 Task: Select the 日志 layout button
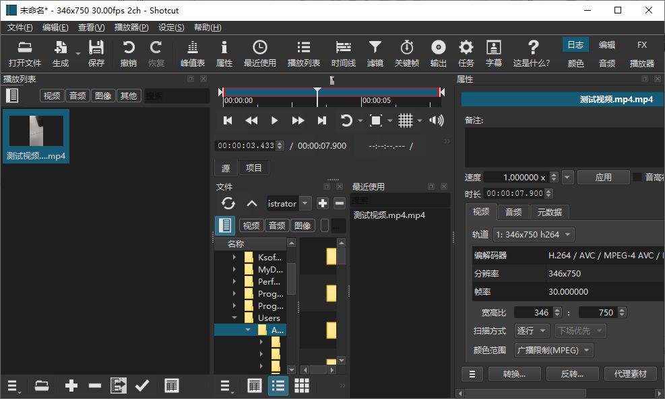tap(575, 45)
